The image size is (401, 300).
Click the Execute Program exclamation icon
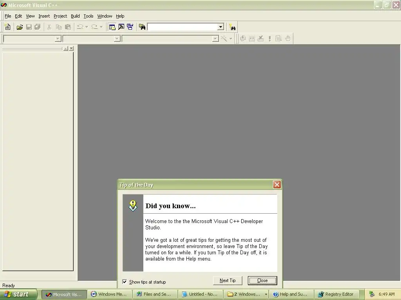[269, 39]
